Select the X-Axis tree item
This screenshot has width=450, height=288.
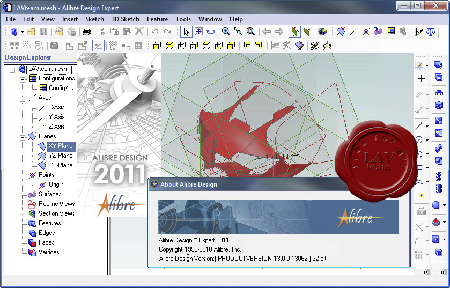pyautogui.click(x=56, y=107)
